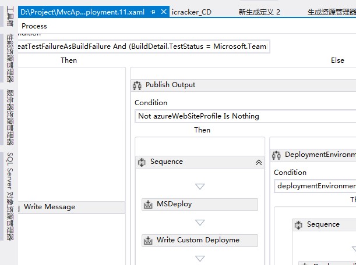Click the Then label under Publish Output condition

pos(202,130)
